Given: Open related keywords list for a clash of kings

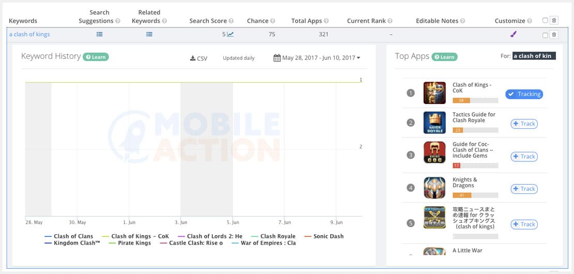Looking at the screenshot, I should coord(149,35).
